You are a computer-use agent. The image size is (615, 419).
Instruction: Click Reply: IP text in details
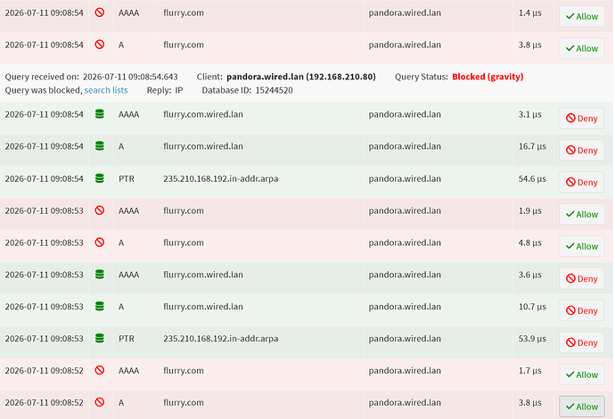point(165,90)
